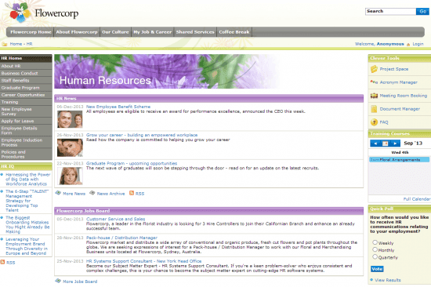Click the Home breadcrumb folder icon
The width and height of the screenshot is (431, 287).
(x=5, y=44)
